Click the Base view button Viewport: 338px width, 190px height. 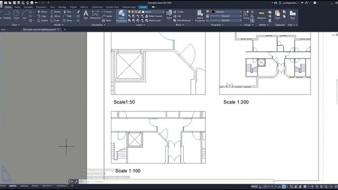pyautogui.click(x=293, y=15)
